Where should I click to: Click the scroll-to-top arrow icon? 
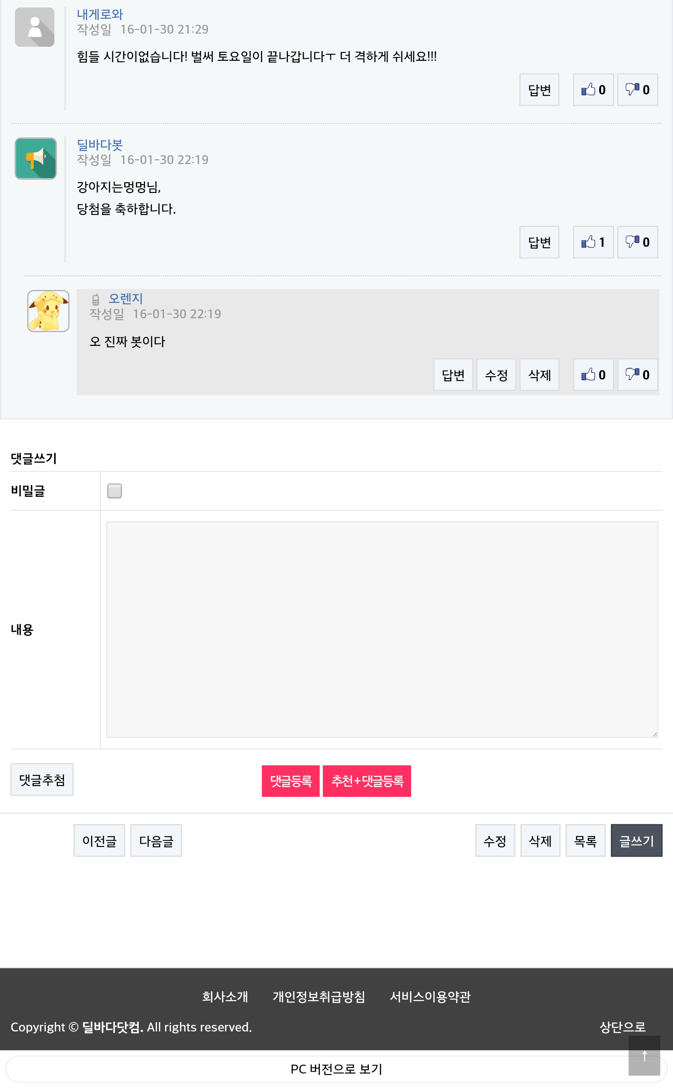(644, 1056)
